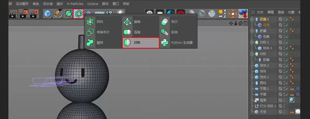Select 圆柱 object in tree
The width and height of the screenshot is (310, 119).
pyautogui.click(x=263, y=83)
